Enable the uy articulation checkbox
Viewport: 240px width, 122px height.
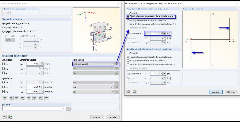click(3, 68)
